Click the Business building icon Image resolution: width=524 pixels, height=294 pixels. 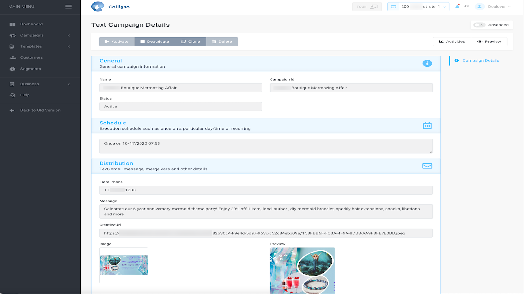[12, 84]
